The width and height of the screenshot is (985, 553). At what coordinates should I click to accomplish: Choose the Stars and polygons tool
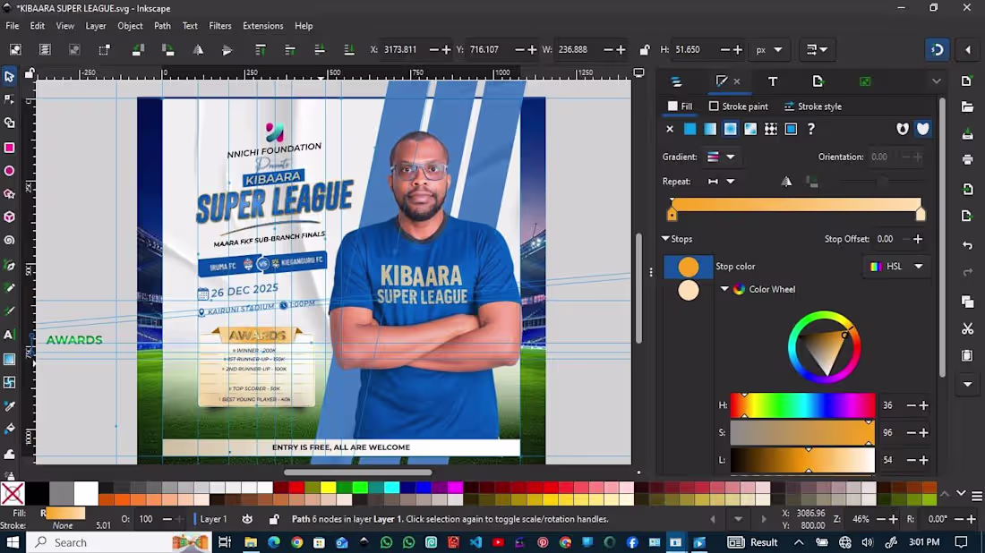click(10, 194)
